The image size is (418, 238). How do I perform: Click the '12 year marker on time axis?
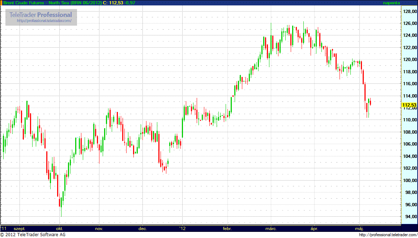pos(182,228)
